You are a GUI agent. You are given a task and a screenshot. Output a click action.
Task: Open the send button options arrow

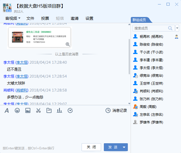coord(124,147)
